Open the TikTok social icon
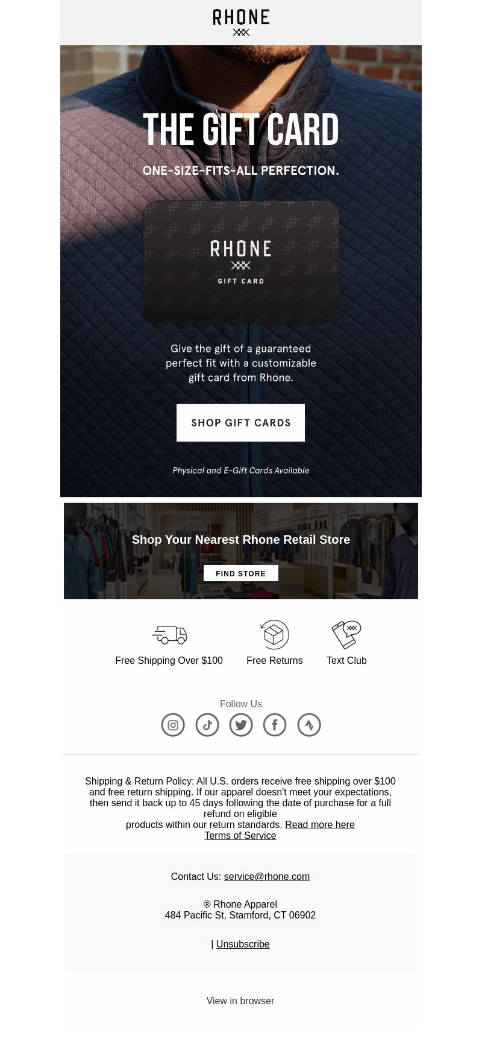The width and height of the screenshot is (482, 1038). (x=207, y=725)
